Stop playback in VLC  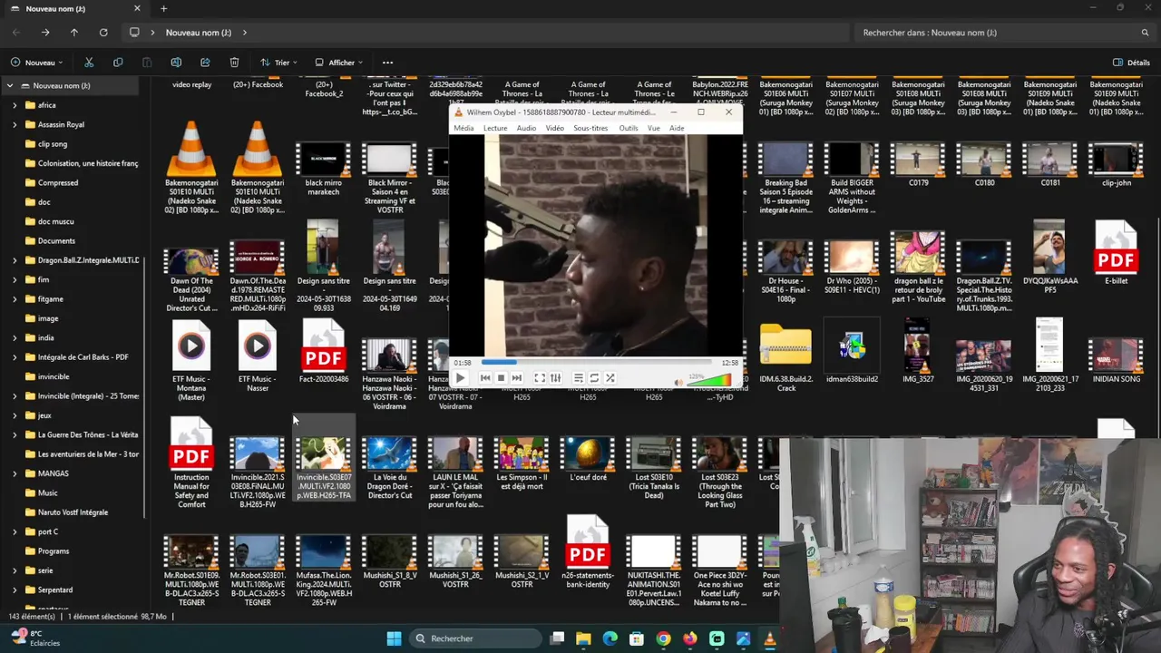[x=501, y=378]
